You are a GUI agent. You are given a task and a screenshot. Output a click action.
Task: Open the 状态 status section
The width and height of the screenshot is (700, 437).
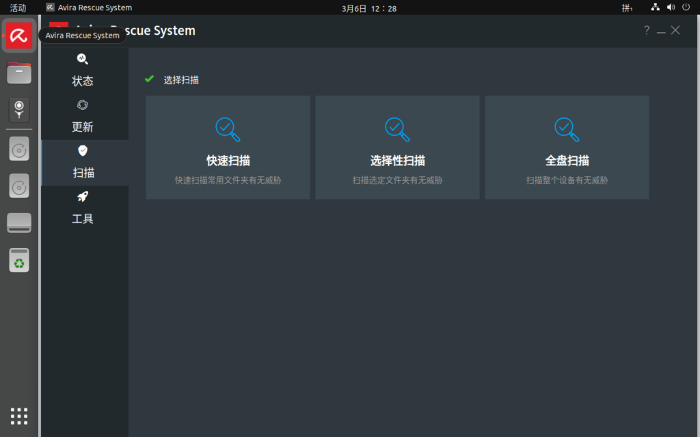84,70
